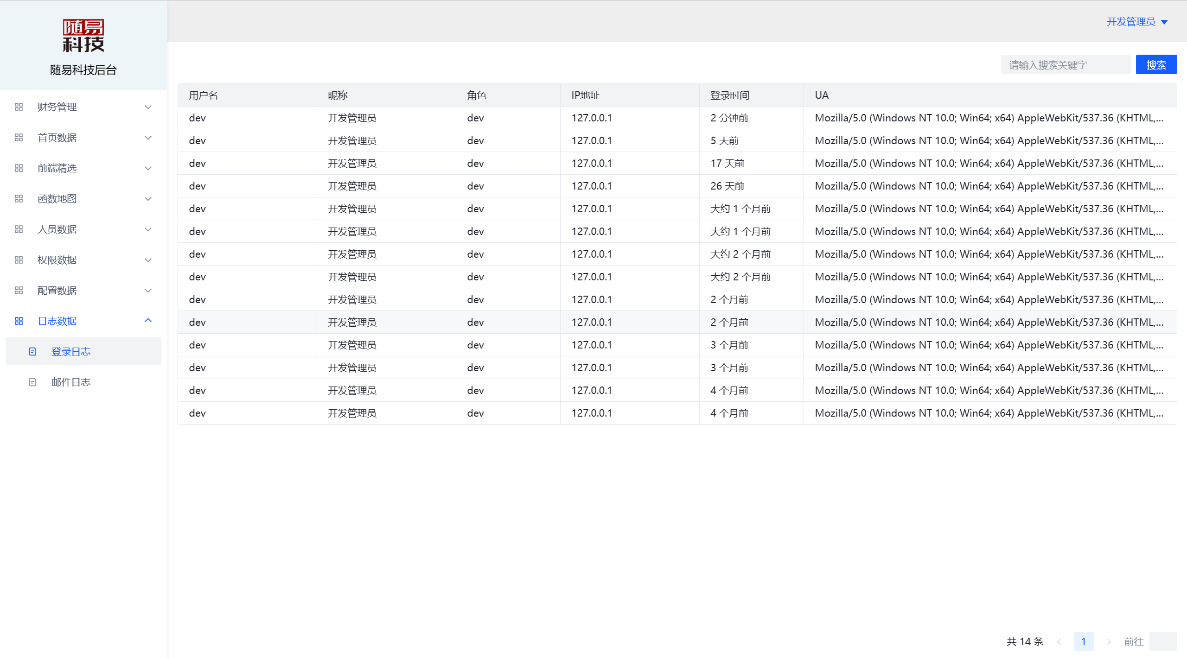Click the document icon beside 邮件日志
Image resolution: width=1187 pixels, height=659 pixels.
point(32,382)
